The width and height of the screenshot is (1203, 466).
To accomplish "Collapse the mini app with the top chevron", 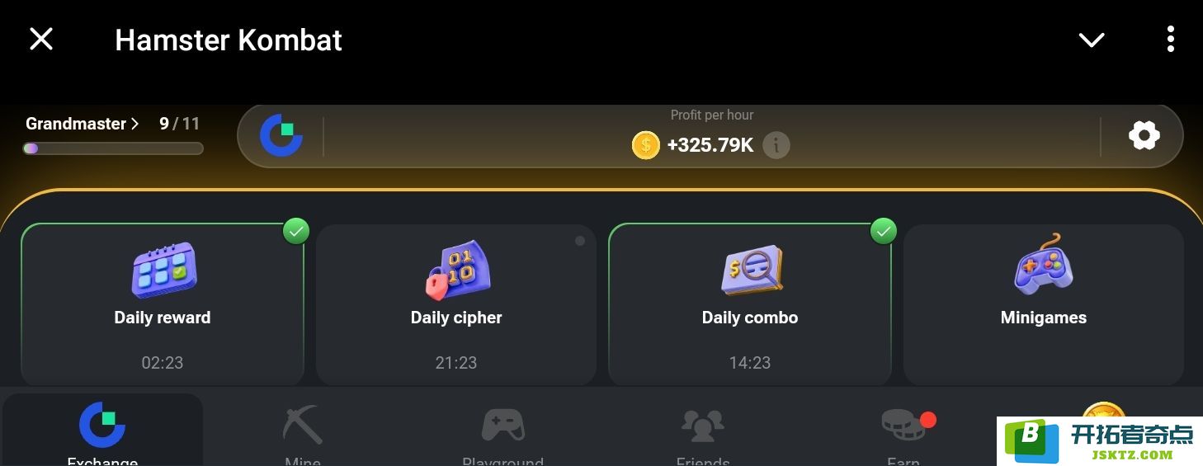I will 1092,40.
